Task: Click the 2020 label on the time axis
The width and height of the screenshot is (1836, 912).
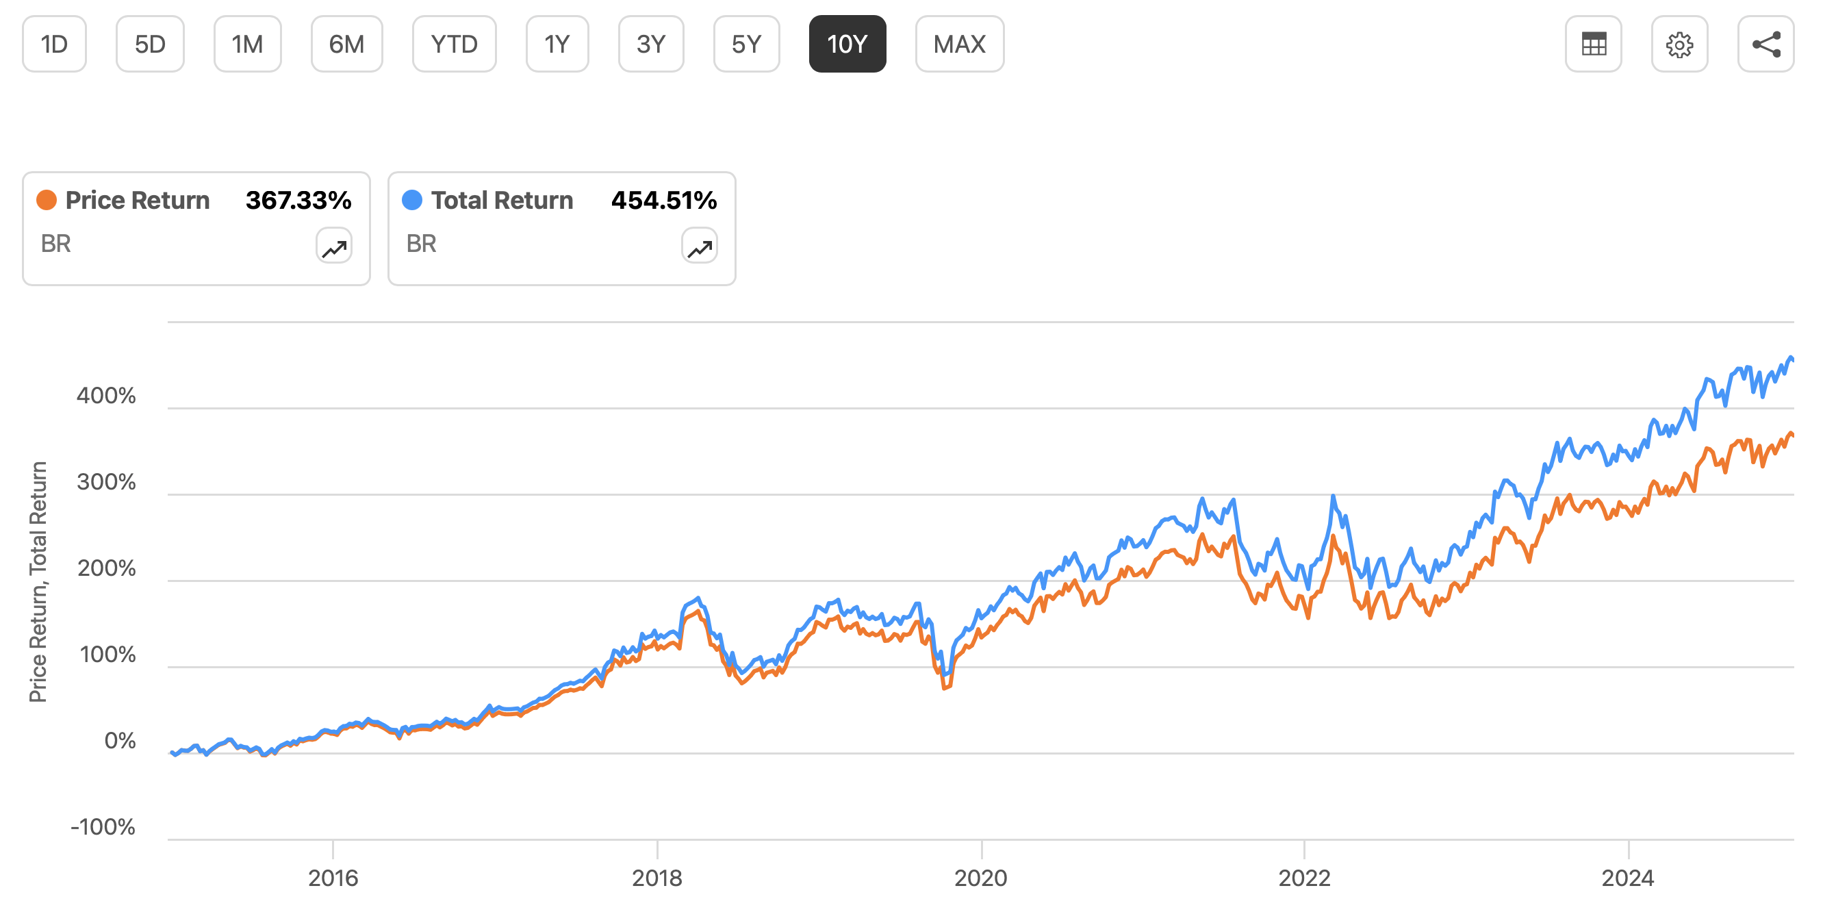Action: click(x=981, y=878)
